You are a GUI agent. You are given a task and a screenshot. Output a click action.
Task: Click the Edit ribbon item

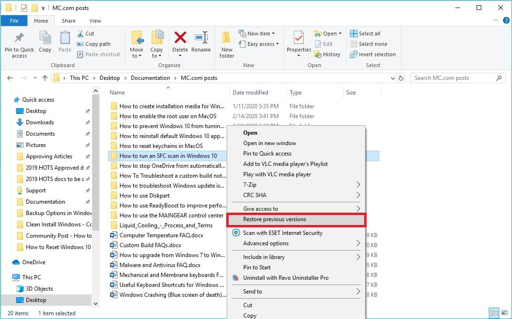(x=324, y=44)
